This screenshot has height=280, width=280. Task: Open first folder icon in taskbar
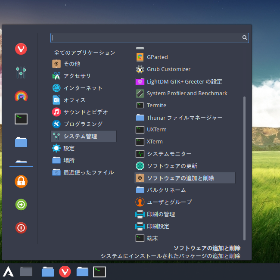(48, 272)
